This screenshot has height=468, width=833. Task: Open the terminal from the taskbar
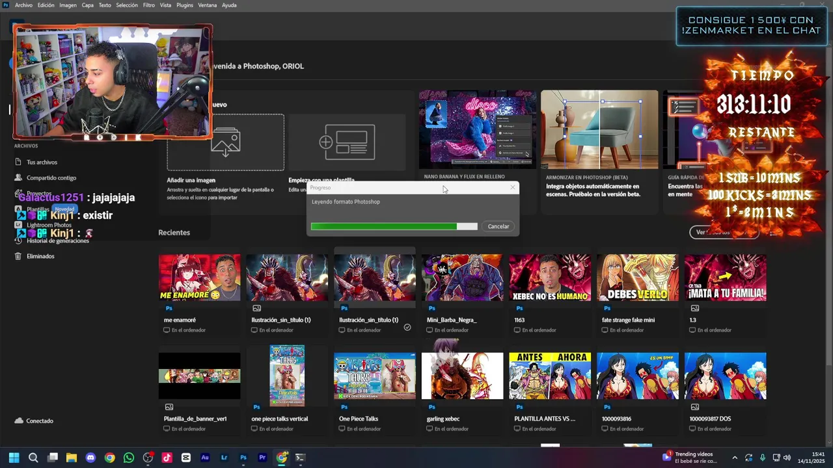[300, 458]
